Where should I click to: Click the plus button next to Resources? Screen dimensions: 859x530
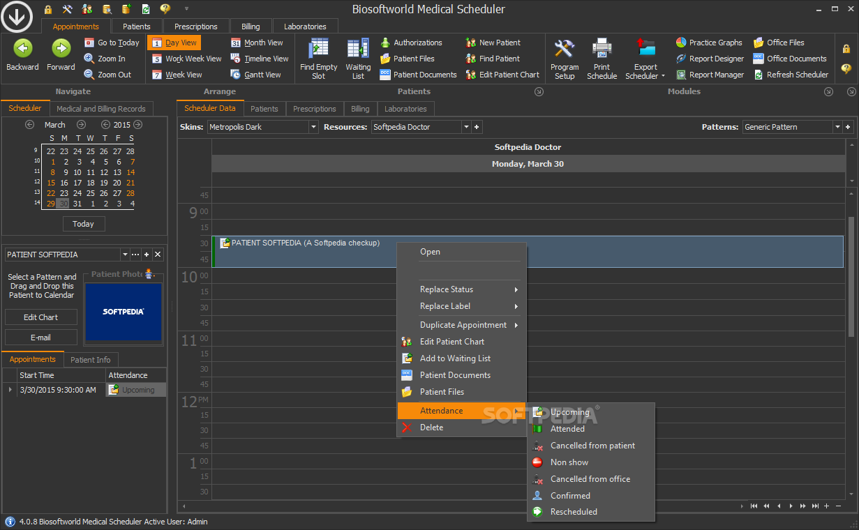(477, 127)
